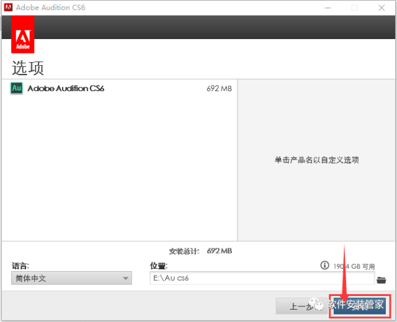Image resolution: width=397 pixels, height=322 pixels.
Task: Open the folder browse icon for location
Action: point(381,279)
